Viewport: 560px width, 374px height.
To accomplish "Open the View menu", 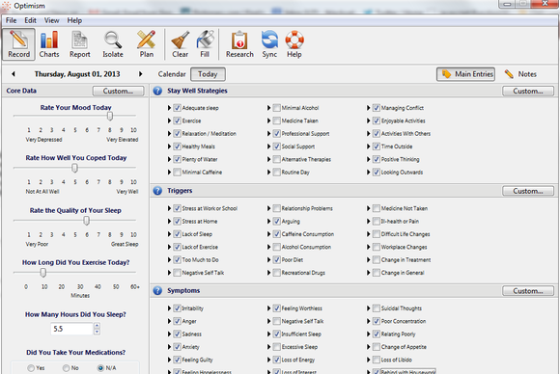I will [x=51, y=20].
